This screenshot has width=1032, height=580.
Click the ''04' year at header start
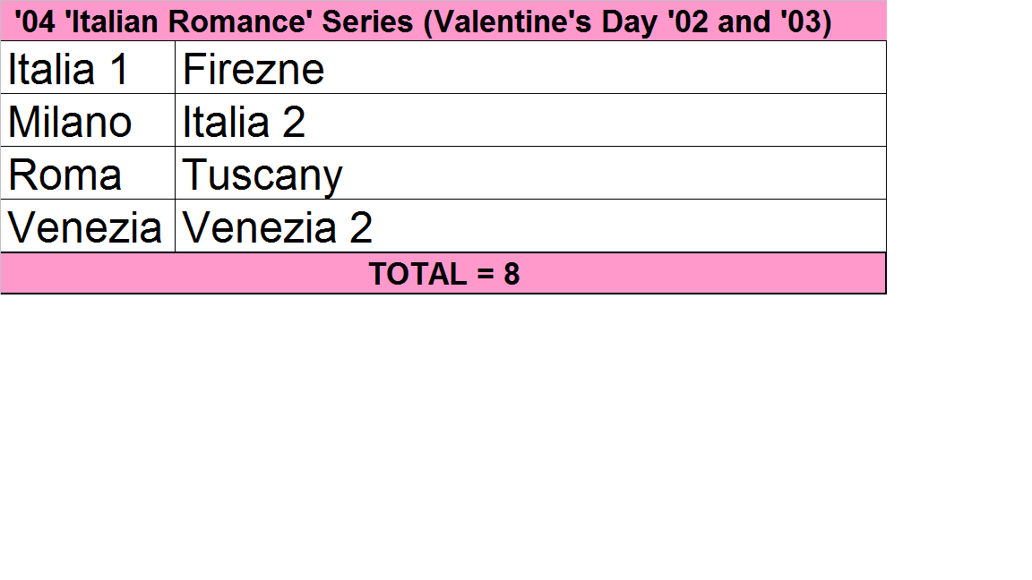click(x=35, y=21)
